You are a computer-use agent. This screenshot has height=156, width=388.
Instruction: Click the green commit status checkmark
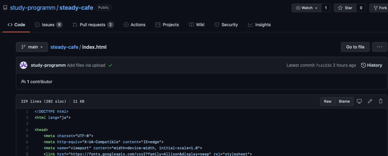[x=110, y=65]
